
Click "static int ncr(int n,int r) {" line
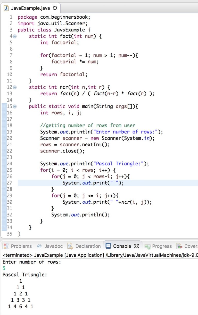click(x=69, y=87)
